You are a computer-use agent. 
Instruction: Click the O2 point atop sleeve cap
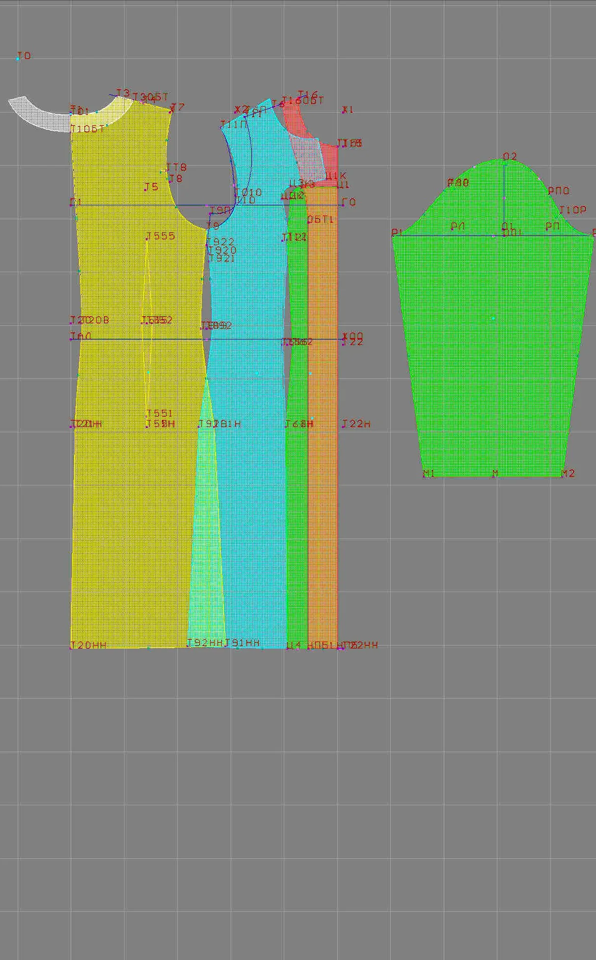point(510,157)
